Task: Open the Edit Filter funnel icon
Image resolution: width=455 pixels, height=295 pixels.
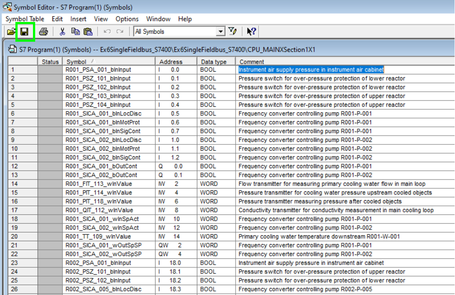Action: [233, 32]
